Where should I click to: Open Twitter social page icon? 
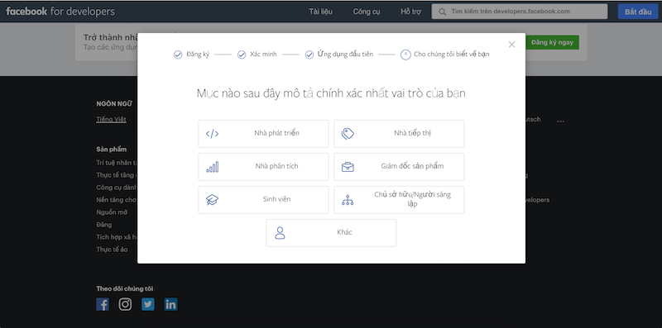pyautogui.click(x=148, y=304)
